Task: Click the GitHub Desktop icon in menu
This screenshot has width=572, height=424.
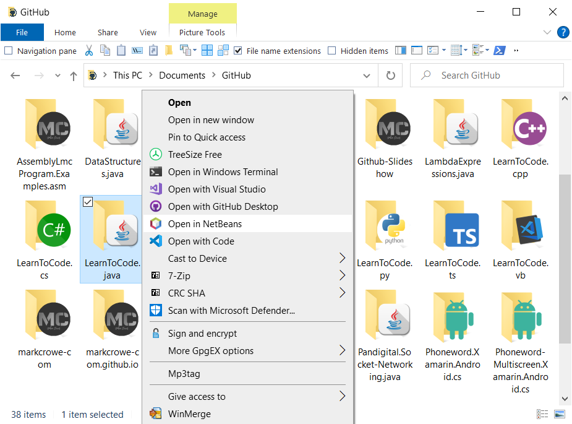Action: [156, 206]
